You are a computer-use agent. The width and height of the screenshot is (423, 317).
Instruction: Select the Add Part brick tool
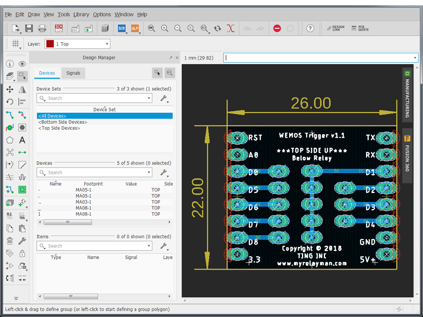click(10, 203)
